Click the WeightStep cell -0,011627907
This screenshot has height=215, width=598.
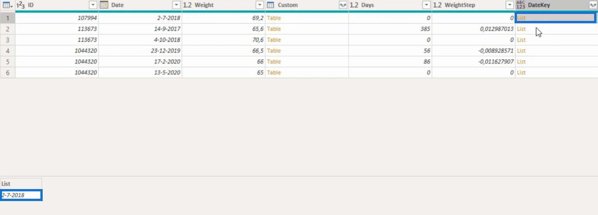coord(473,62)
